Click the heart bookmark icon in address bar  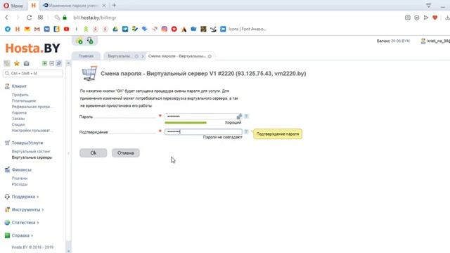coord(435,18)
